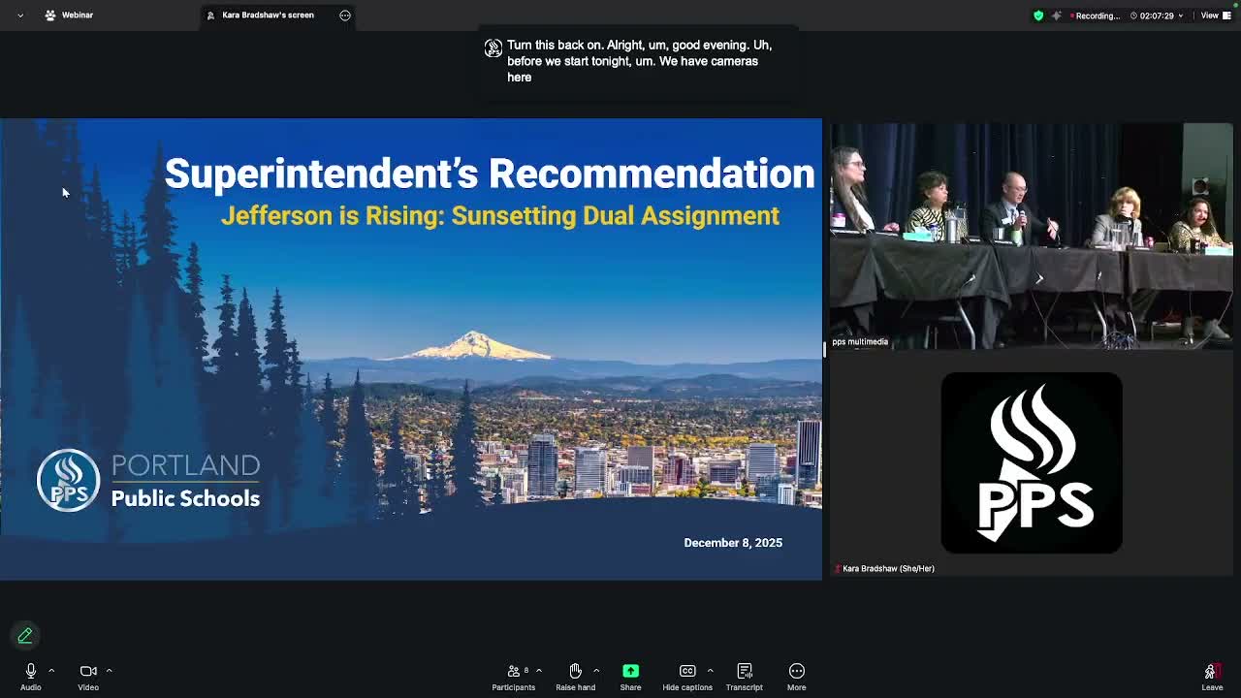Viewport: 1241px width, 698px height.
Task: Open the green annotate pencil tool
Action: (x=25, y=636)
